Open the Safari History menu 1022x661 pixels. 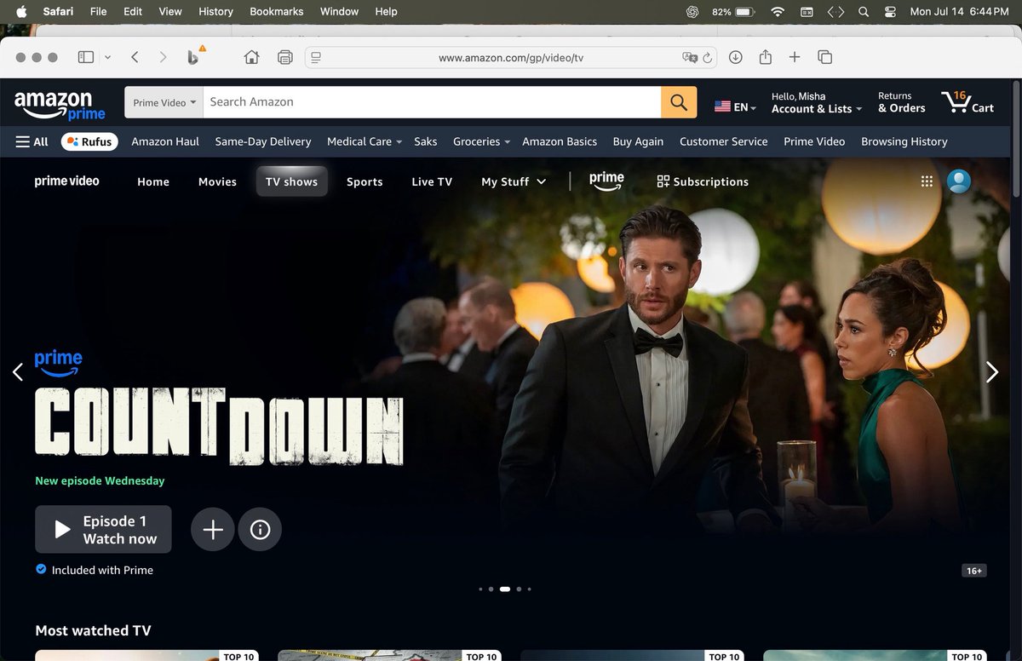point(215,11)
